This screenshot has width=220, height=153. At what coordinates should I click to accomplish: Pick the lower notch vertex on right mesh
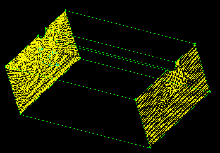(168, 69)
